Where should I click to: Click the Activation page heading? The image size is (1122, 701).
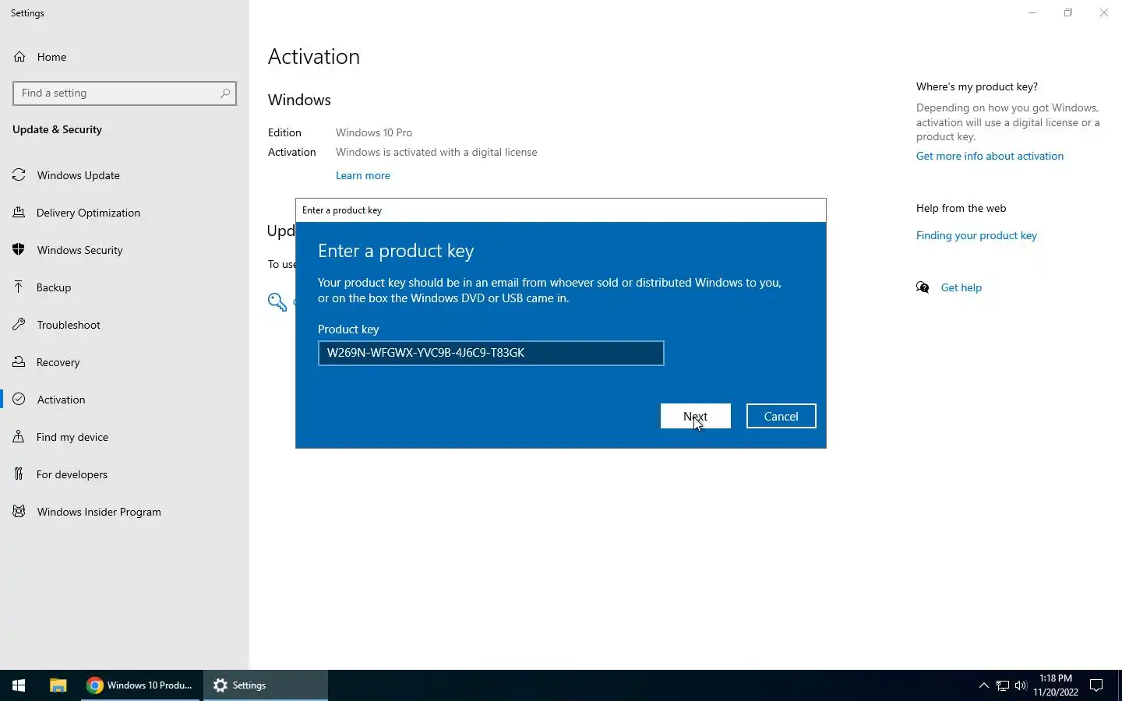point(314,57)
